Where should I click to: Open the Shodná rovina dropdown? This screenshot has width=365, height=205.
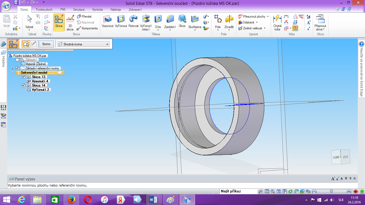tap(84, 44)
